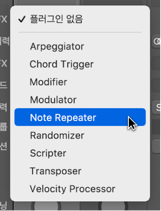This screenshot has width=161, height=211.
Task: Click the 룹 group label at left edge
Action: click(x=3, y=127)
